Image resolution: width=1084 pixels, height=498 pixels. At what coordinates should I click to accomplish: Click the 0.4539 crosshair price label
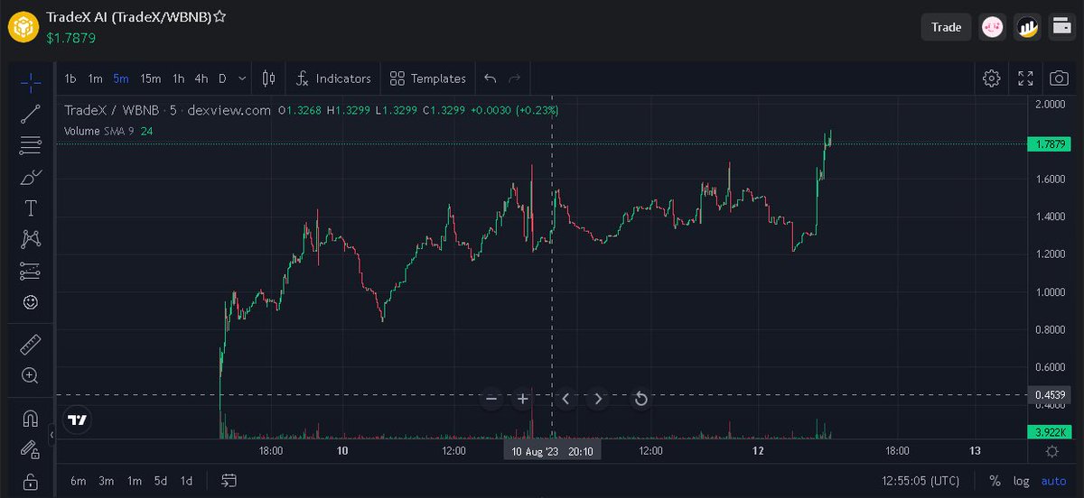[x=1051, y=394]
